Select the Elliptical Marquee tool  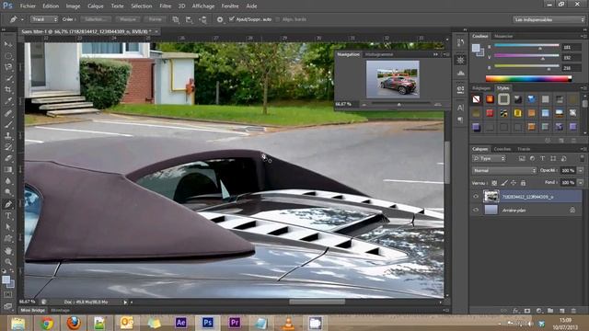(x=8, y=56)
